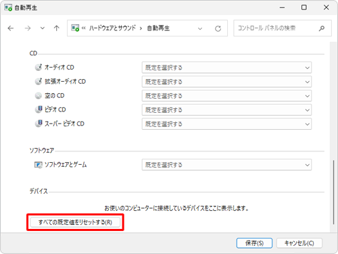Open the 拡張オーディオ CD default dropdown
This screenshot has height=254, width=338.
[226, 82]
